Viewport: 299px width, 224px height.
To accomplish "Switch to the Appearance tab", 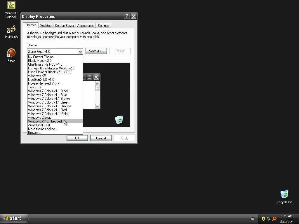I will (x=86, y=26).
